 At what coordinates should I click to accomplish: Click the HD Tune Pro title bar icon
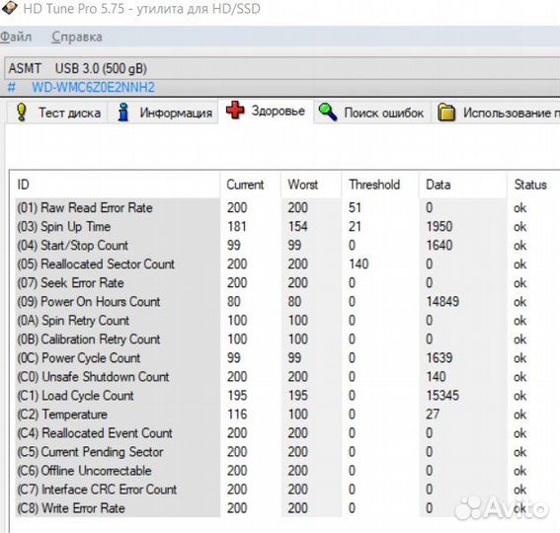pos(9,8)
